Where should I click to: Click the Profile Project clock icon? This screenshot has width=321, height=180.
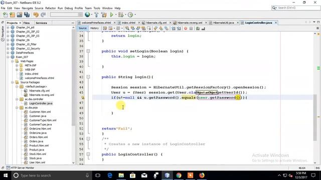(x=130, y=14)
